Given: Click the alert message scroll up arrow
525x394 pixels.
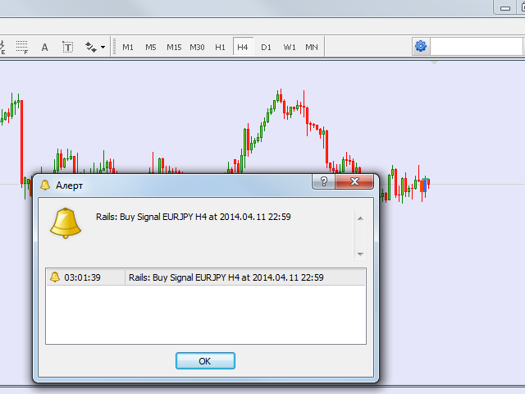Looking at the screenshot, I should [360, 218].
